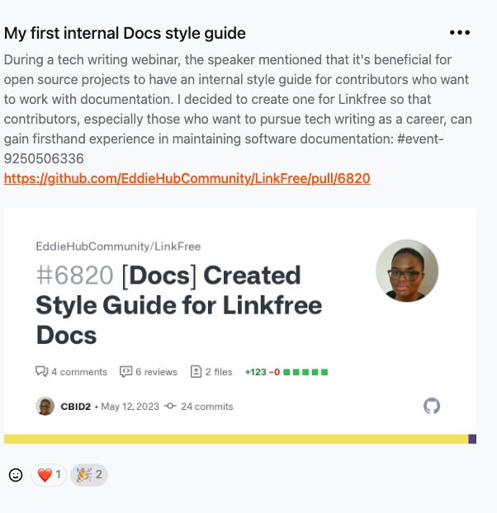Click the '24 commits' text
The image size is (497, 513).
point(207,407)
